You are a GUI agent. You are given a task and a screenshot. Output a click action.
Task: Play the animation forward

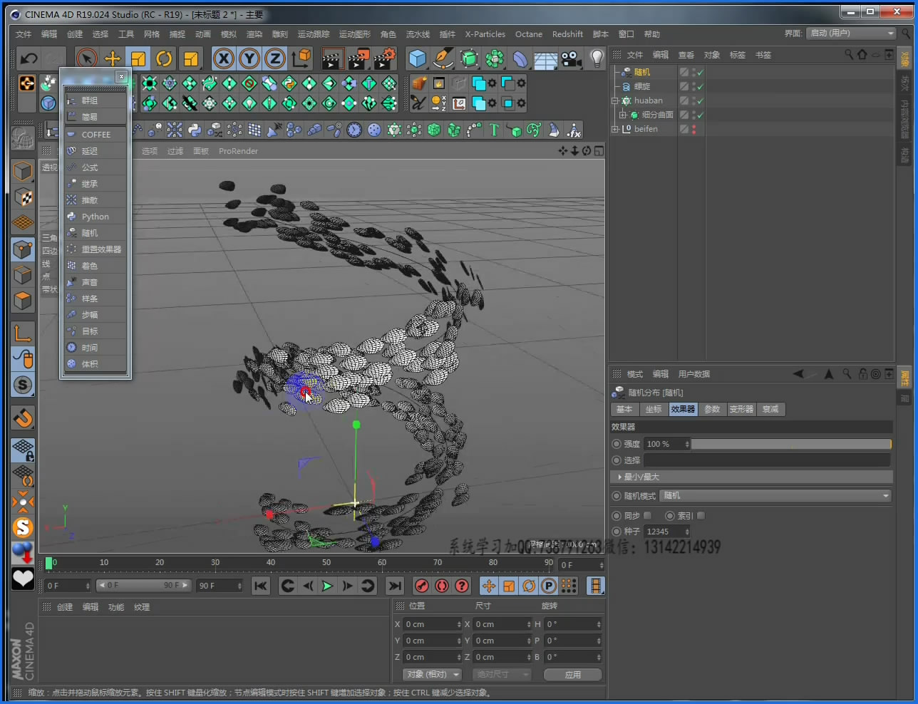click(x=327, y=586)
